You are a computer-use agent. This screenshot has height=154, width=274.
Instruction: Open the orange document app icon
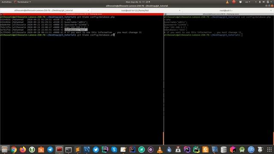[x=205, y=150]
